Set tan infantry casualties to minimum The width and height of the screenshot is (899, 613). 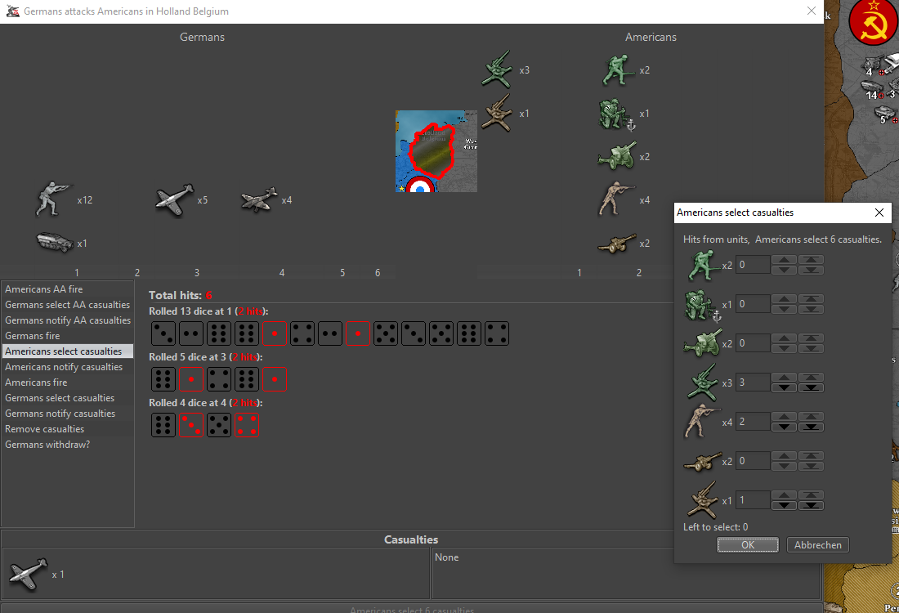[x=811, y=427]
